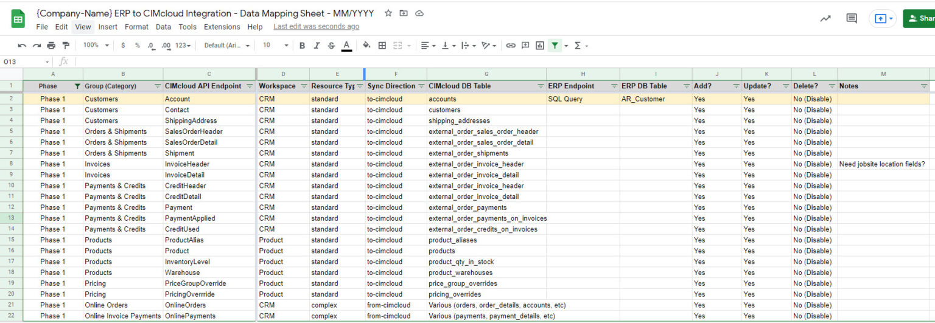
Task: Increase decimal places icon
Action: [x=166, y=46]
